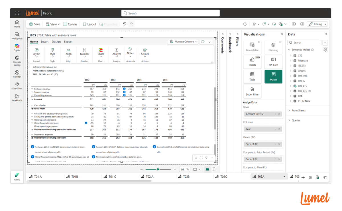Remove Year field from Columns
This screenshot has height=211, width=342.
click(279, 129)
